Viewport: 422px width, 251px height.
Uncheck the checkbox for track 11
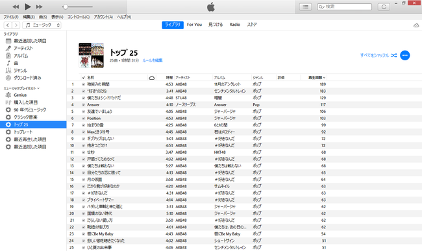pyautogui.click(x=84, y=152)
